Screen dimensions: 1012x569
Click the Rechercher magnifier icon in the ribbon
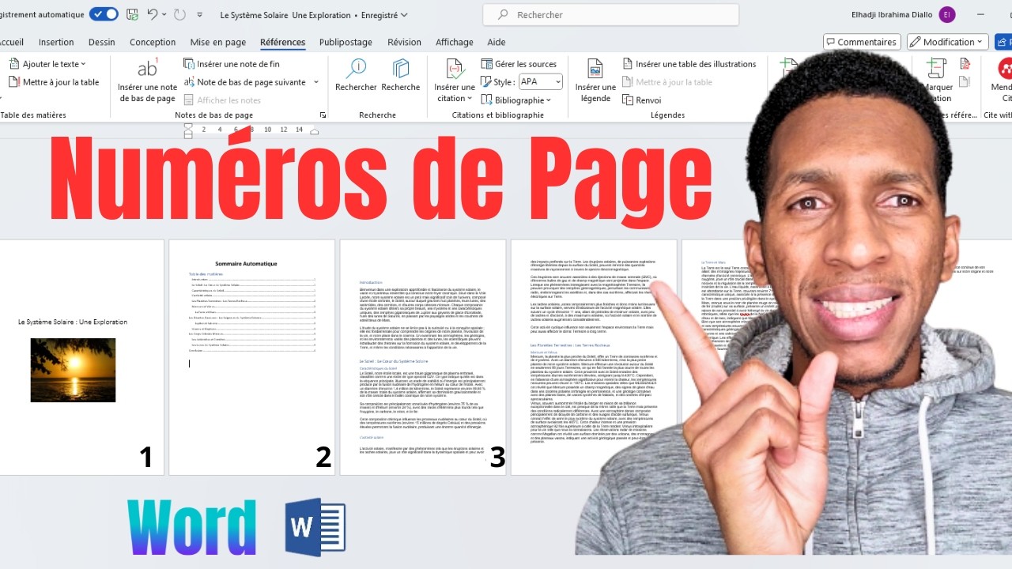356,69
